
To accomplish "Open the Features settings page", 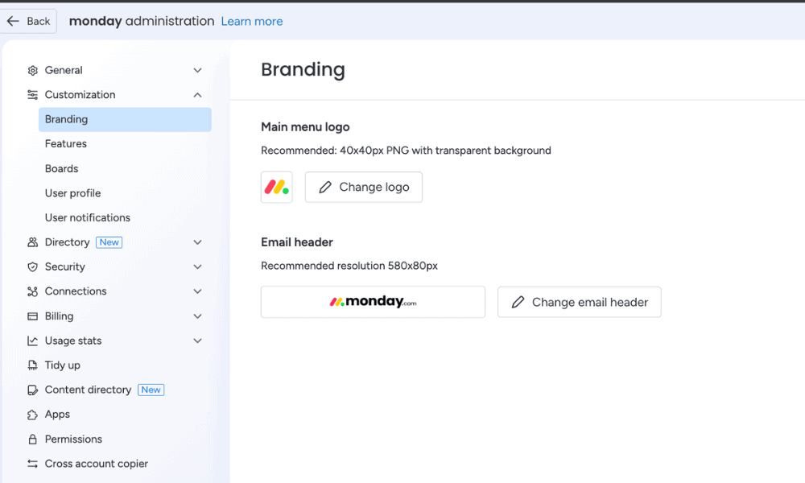I will [x=66, y=144].
